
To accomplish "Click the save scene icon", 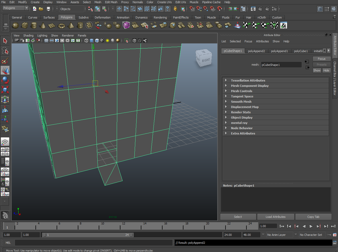I will (x=48, y=9).
